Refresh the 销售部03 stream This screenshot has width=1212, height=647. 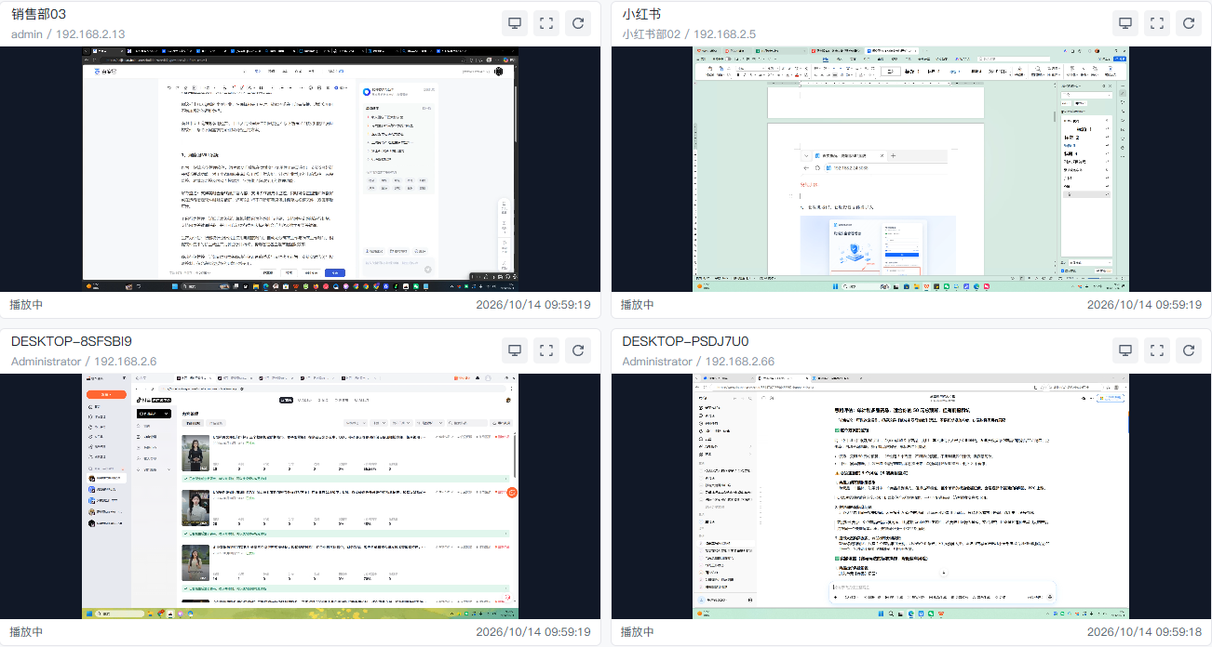click(578, 23)
